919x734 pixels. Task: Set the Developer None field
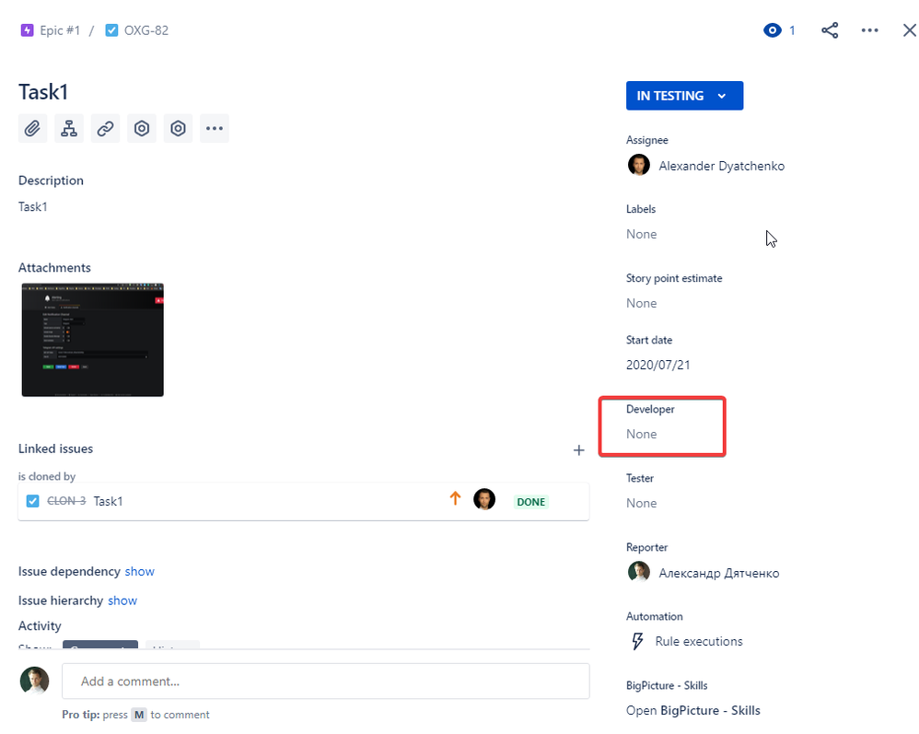click(641, 435)
